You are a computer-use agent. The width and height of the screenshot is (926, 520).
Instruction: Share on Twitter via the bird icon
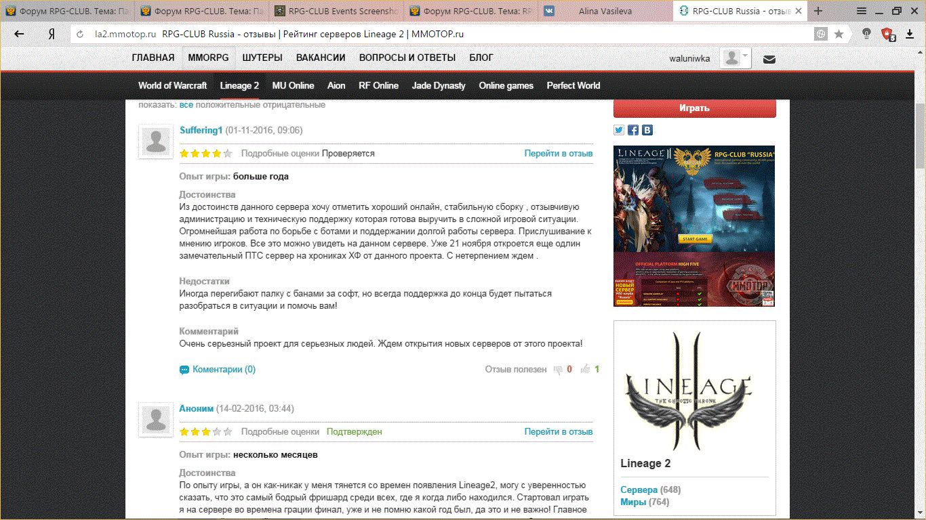point(619,130)
